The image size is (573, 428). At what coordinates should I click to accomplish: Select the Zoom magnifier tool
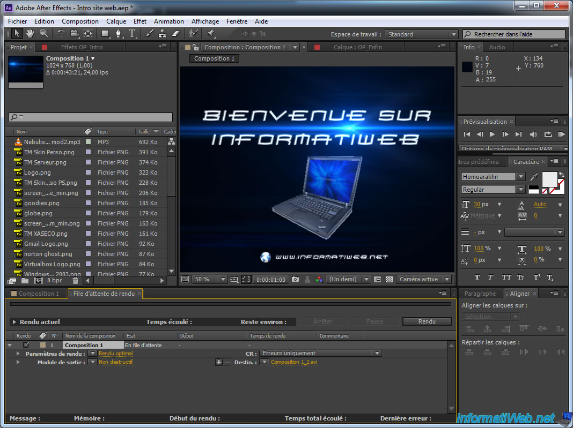click(x=44, y=34)
